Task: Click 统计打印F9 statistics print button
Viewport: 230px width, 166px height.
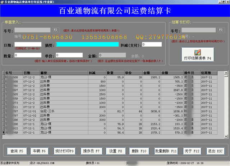Action: point(64,151)
